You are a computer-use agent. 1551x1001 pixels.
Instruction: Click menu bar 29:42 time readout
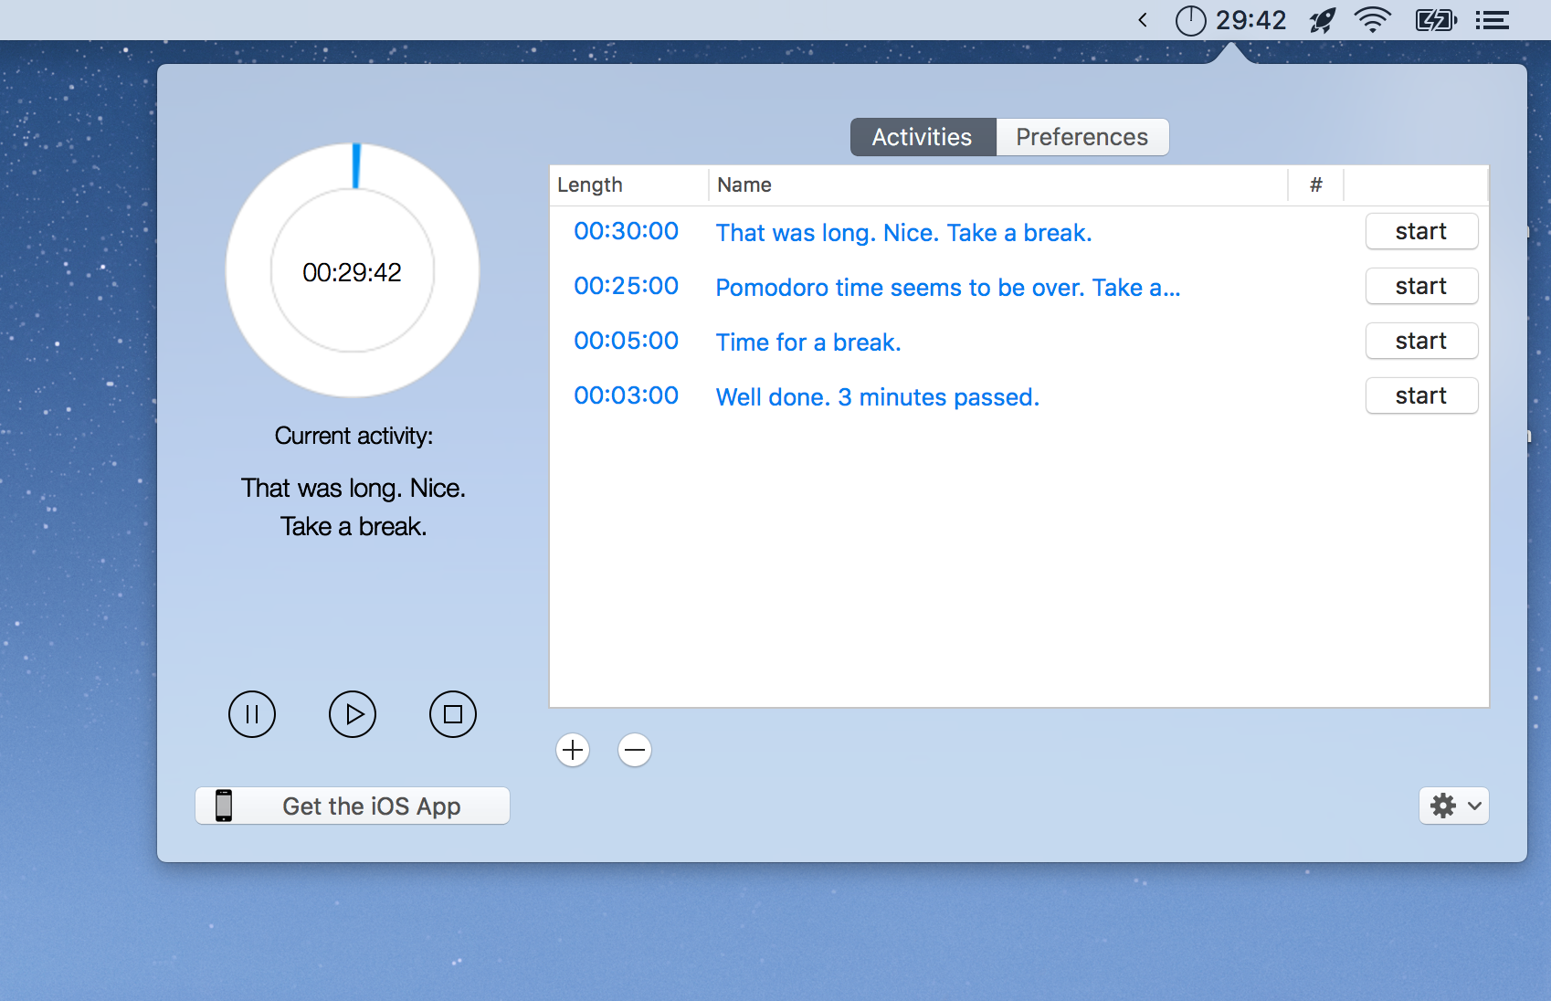pos(1250,20)
